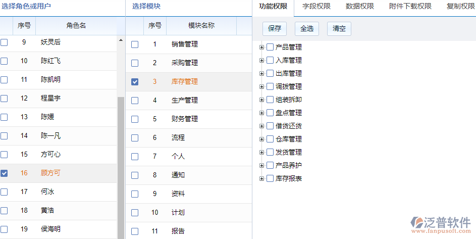Expand the 产品管理 tree node
This screenshot has height=239, width=476.
pyautogui.click(x=261, y=47)
